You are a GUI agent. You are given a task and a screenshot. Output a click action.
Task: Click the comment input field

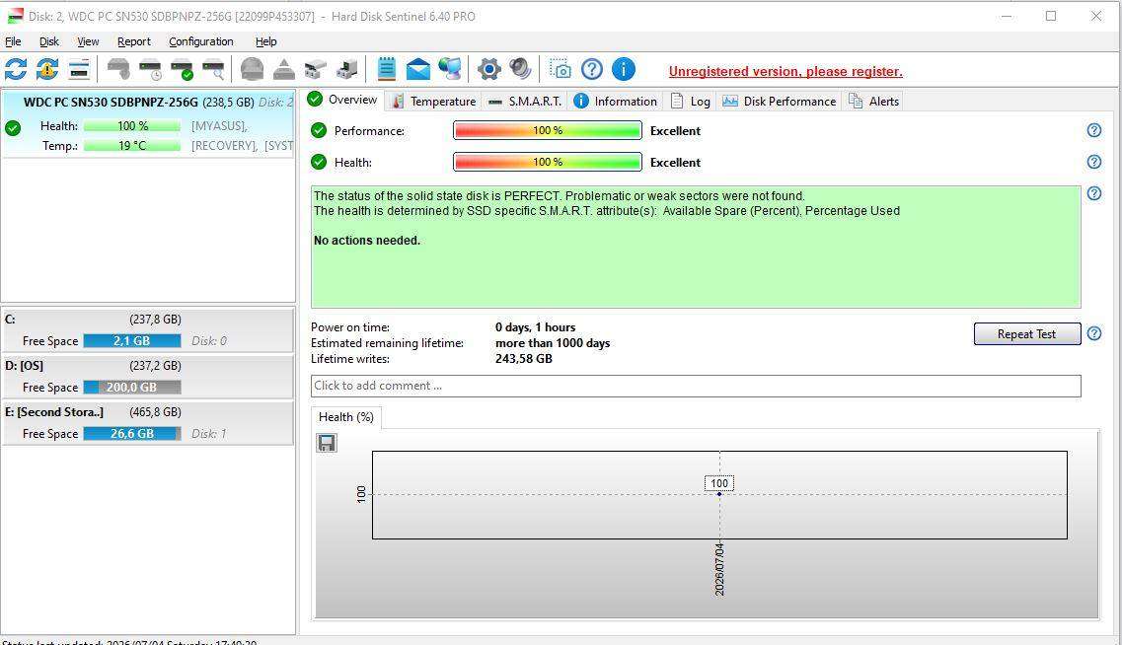tap(696, 386)
